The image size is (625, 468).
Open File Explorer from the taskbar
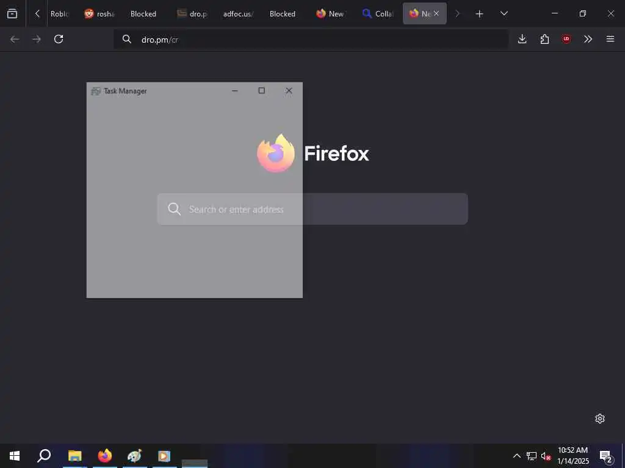coord(74,456)
